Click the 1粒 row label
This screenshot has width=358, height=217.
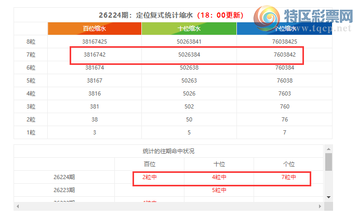pos(31,132)
